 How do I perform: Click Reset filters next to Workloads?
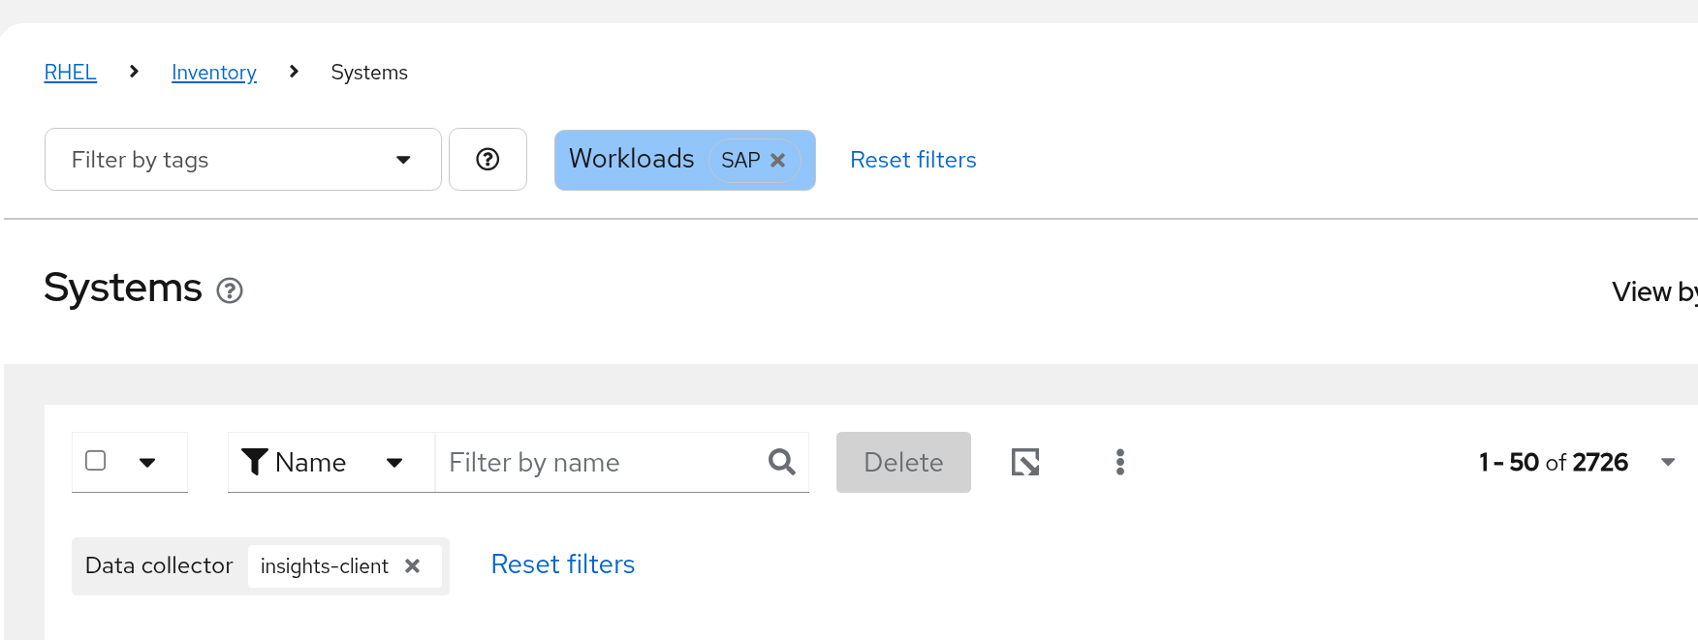[913, 160]
